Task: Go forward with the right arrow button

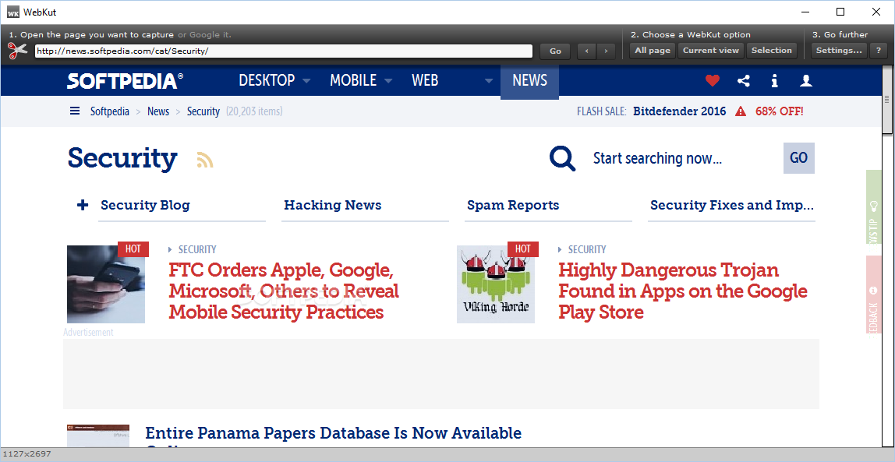Action: click(x=607, y=51)
